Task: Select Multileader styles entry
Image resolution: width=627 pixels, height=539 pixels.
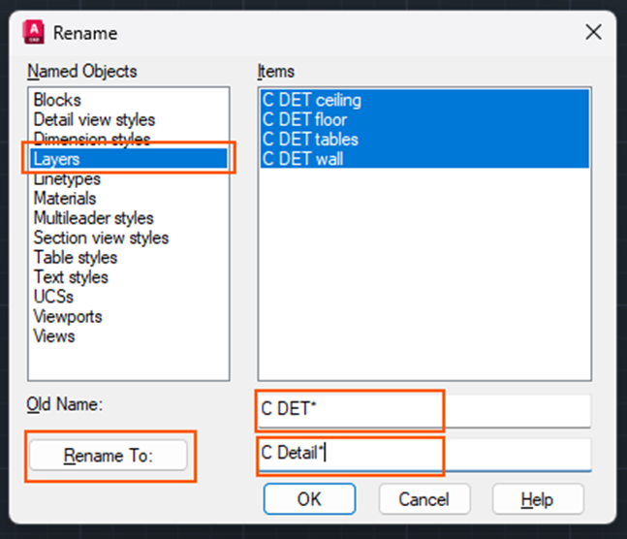Action: pos(93,218)
